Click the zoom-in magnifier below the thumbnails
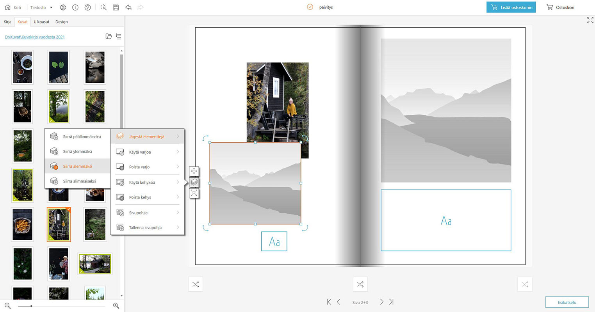Screen dimensions: 595x312 point(116,306)
